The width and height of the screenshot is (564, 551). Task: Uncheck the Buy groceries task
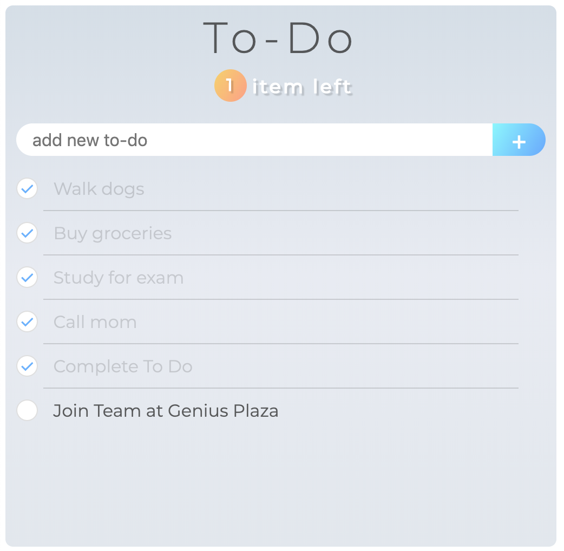[27, 233]
